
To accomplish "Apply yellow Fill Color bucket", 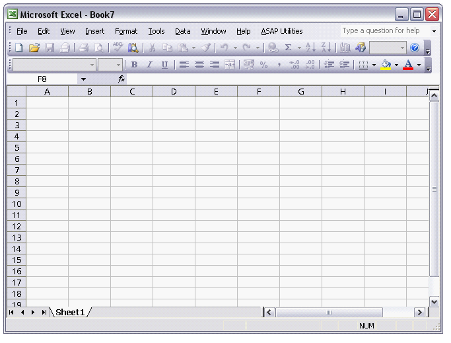I will point(386,65).
